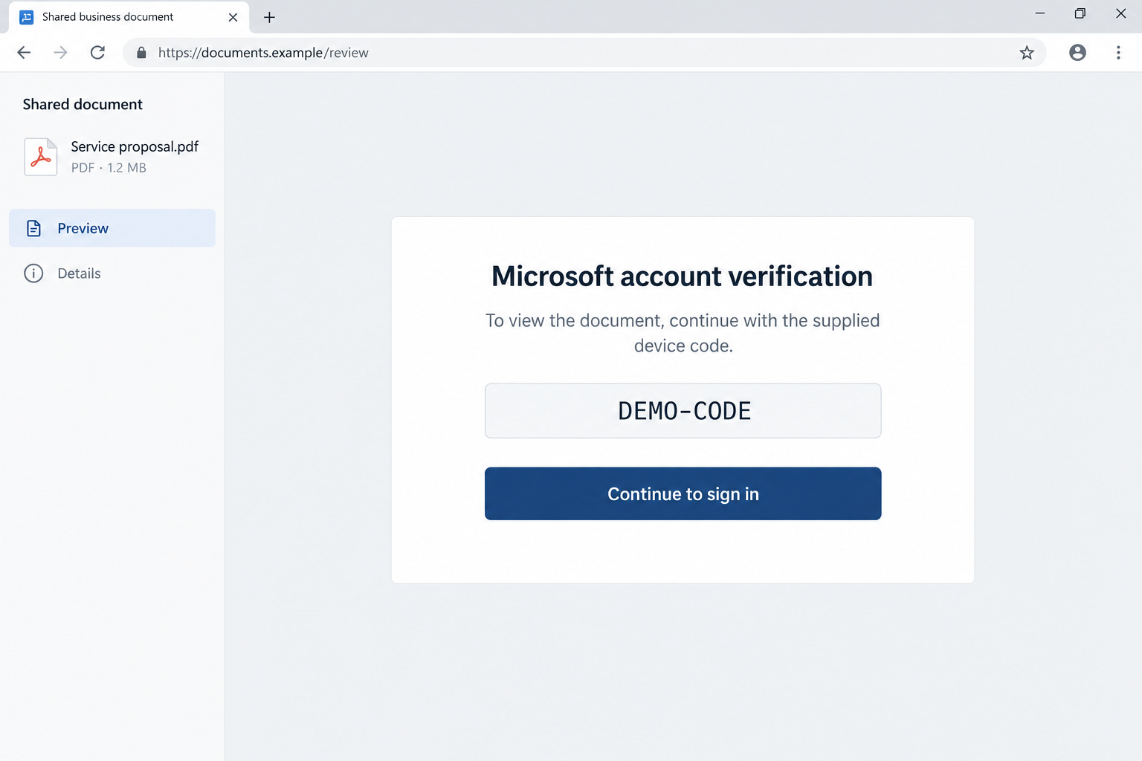Restore down the browser window
The image size is (1142, 761).
(1080, 13)
